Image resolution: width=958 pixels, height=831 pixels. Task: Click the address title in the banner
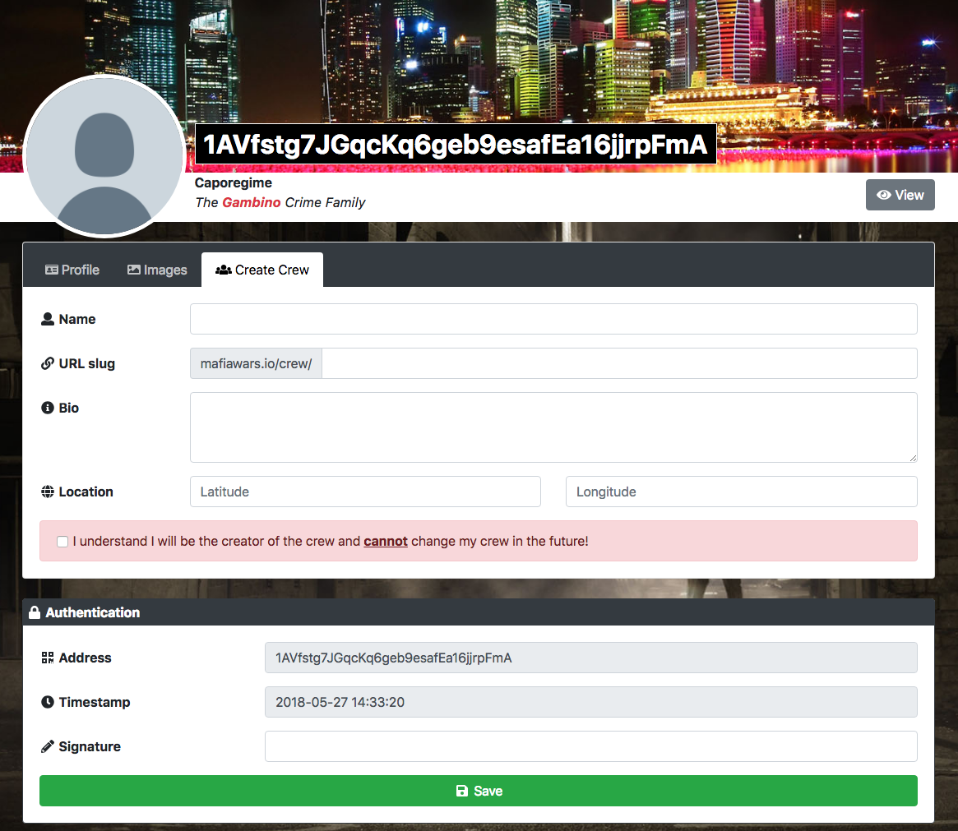(456, 144)
